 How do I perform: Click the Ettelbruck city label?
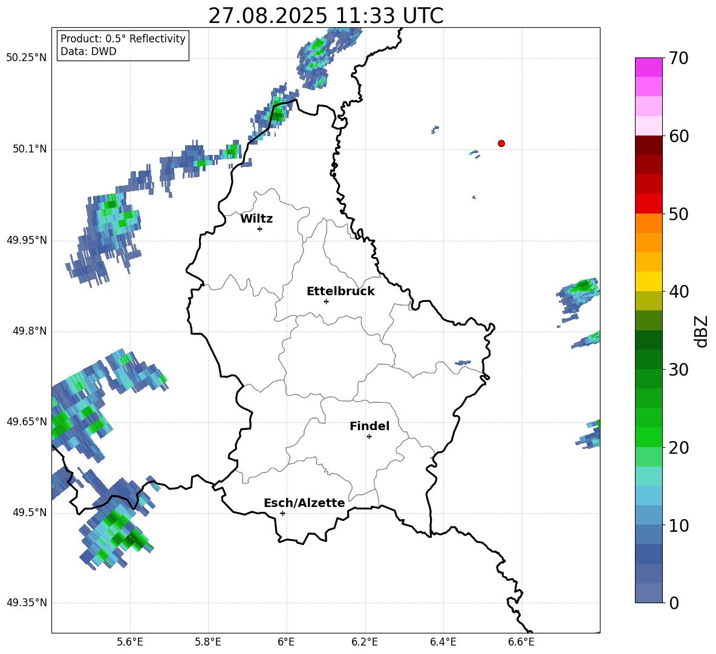(x=340, y=292)
